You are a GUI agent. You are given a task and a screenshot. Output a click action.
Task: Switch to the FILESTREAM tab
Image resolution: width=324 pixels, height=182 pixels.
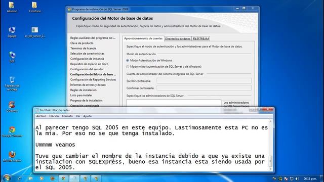coord(200,39)
